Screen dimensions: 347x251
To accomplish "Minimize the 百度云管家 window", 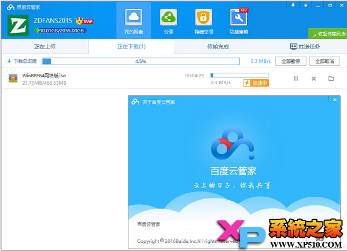I will tap(318, 6).
